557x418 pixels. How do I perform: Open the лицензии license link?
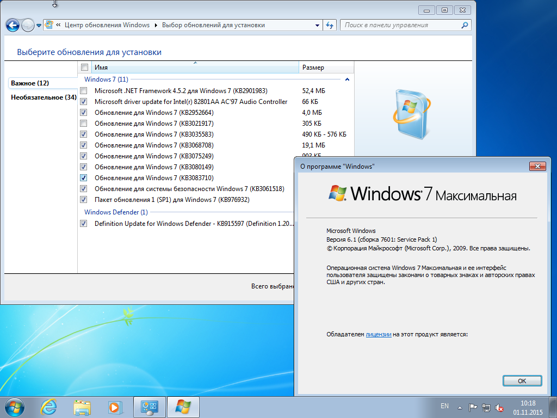(x=379, y=335)
